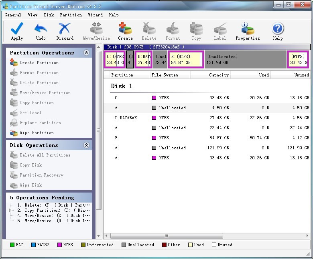Select the rightmost 33.43 GB NTFS block
This screenshot has height=259, width=313.
pos(298,59)
